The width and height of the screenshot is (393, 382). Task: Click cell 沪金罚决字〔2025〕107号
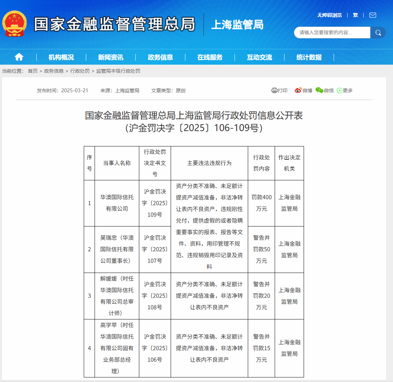point(155,250)
